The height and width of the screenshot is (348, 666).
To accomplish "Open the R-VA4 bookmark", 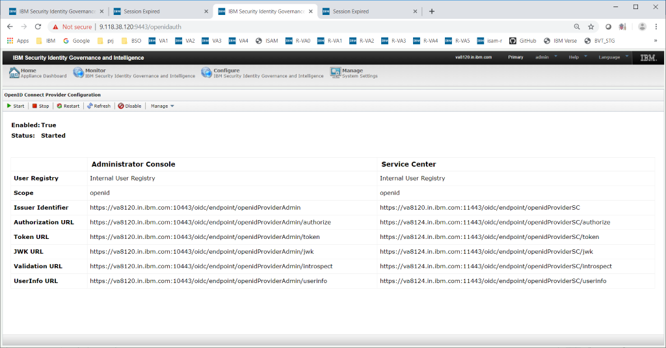I will [425, 41].
